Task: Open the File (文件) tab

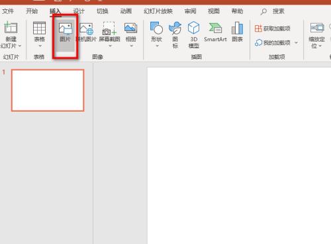Action: (x=8, y=11)
